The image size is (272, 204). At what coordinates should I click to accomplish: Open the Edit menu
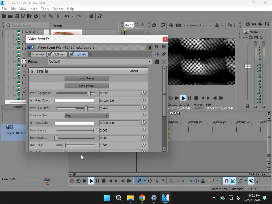point(13,9)
